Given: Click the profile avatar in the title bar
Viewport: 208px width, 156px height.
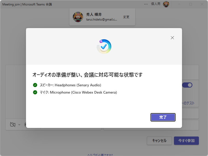Looking at the screenshot, I should (166, 4).
